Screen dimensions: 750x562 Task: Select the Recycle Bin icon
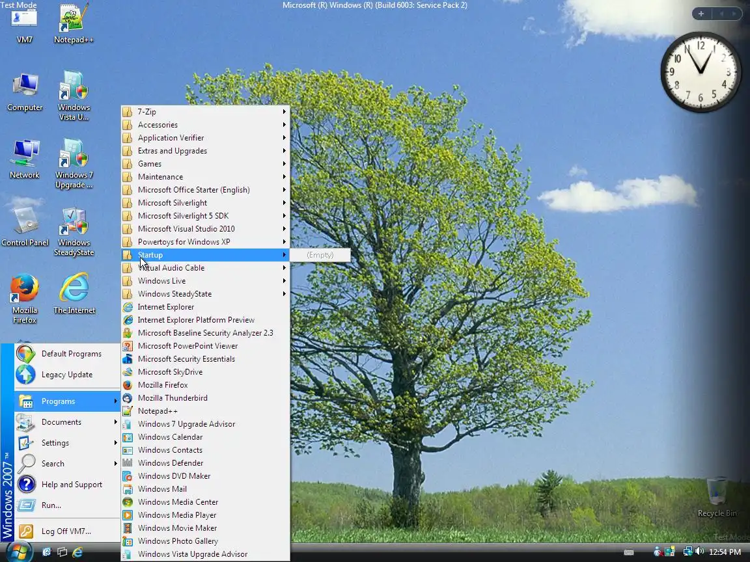click(x=717, y=498)
